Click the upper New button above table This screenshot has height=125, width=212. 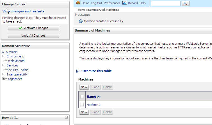(x=84, y=87)
